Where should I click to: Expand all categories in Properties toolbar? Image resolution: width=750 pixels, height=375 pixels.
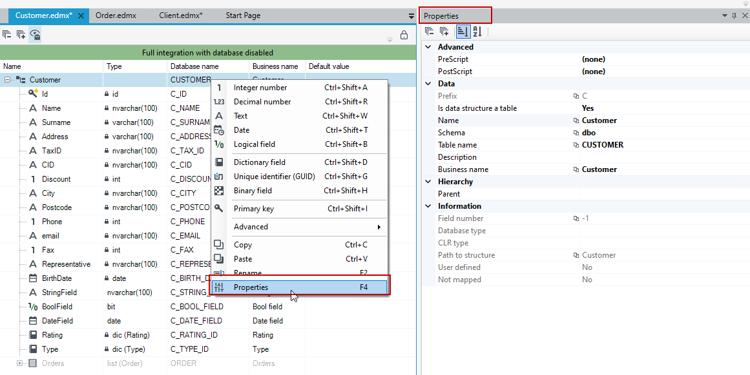point(444,32)
